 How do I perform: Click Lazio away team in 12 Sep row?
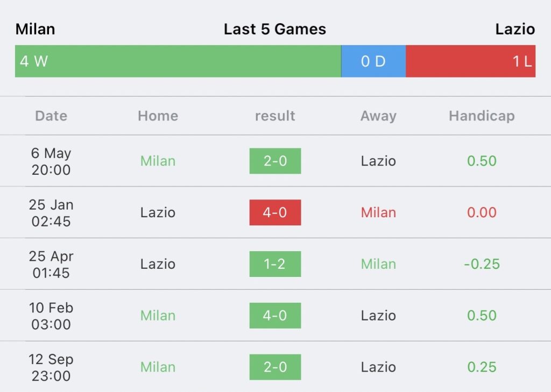(x=378, y=367)
